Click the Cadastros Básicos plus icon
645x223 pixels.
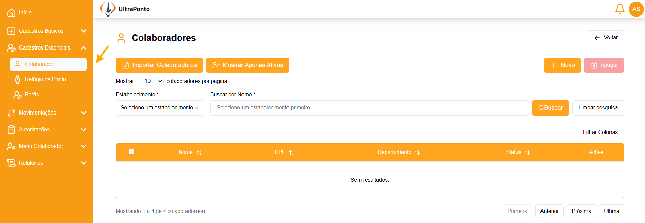[11, 31]
